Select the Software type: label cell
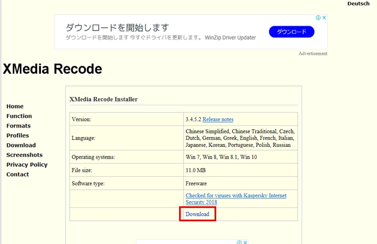 pyautogui.click(x=126, y=184)
